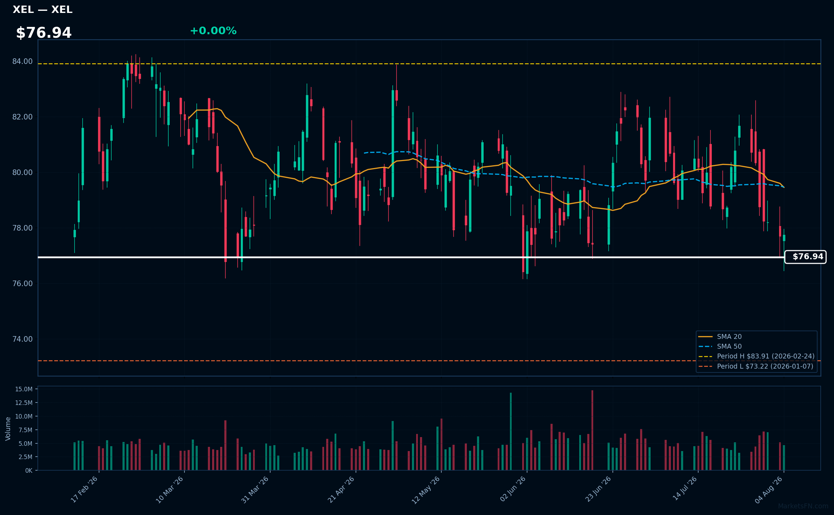Click the 82.00 price axis label
The width and height of the screenshot is (834, 515).
tap(22, 117)
